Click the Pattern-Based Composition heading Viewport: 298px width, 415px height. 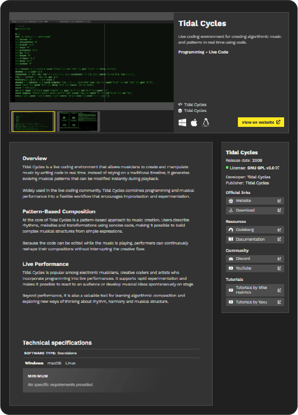[59, 212]
